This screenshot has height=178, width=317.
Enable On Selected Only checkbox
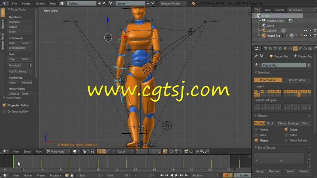[x=4, y=112]
